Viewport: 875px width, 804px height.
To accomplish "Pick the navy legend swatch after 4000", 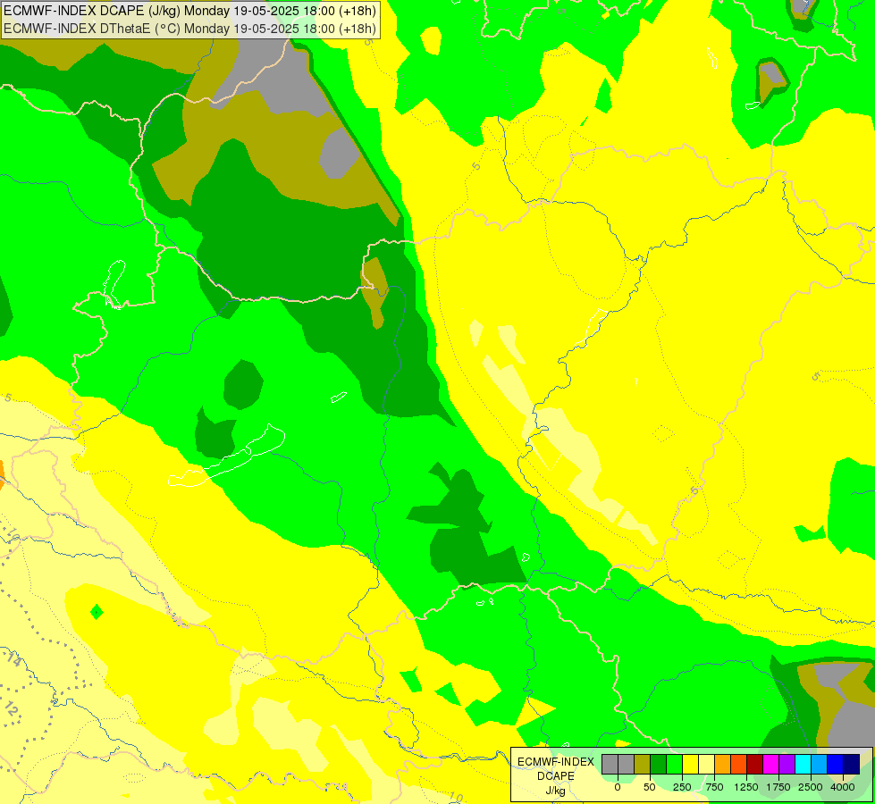I will pyautogui.click(x=852, y=764).
